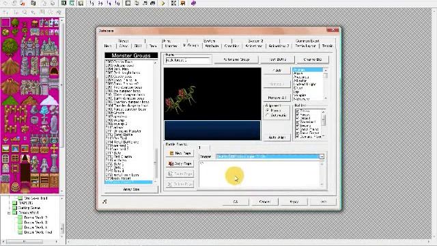Toggle the Snow Forest habitat checkbox

pyautogui.click(x=298, y=133)
